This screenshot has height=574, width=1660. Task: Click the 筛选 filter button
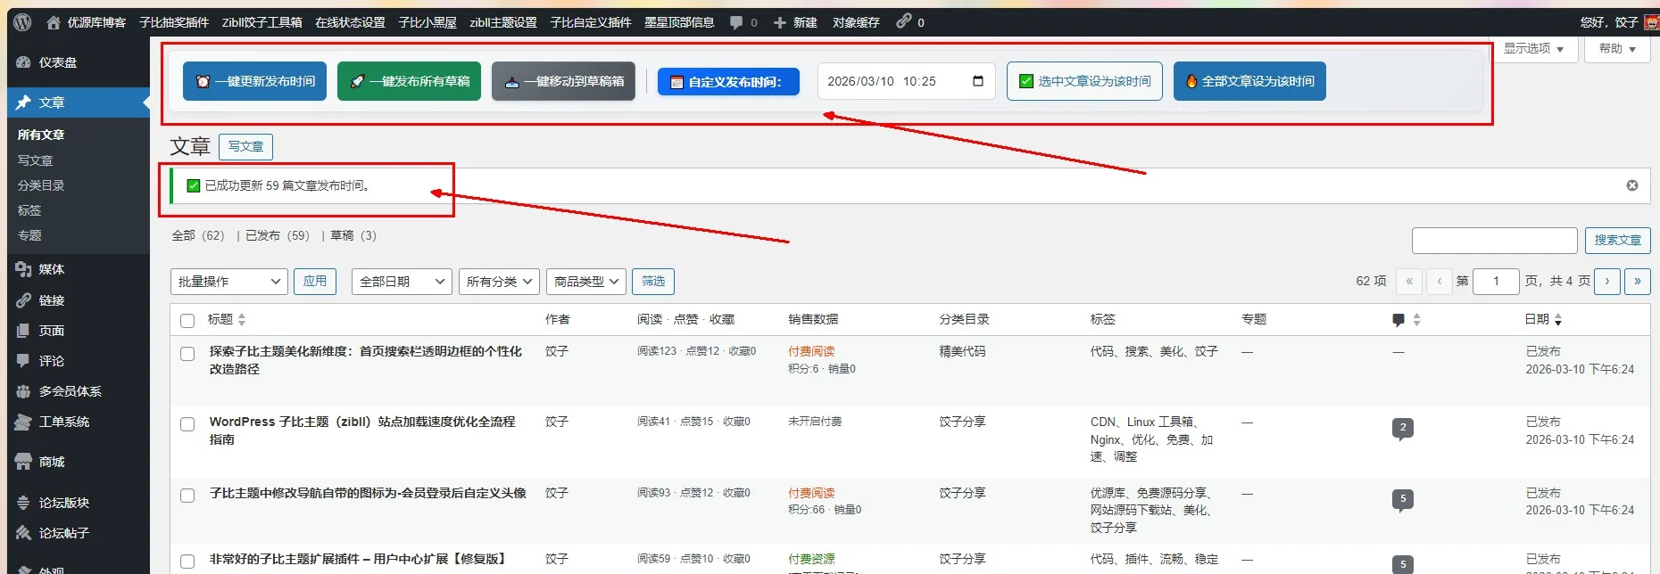pyautogui.click(x=653, y=281)
